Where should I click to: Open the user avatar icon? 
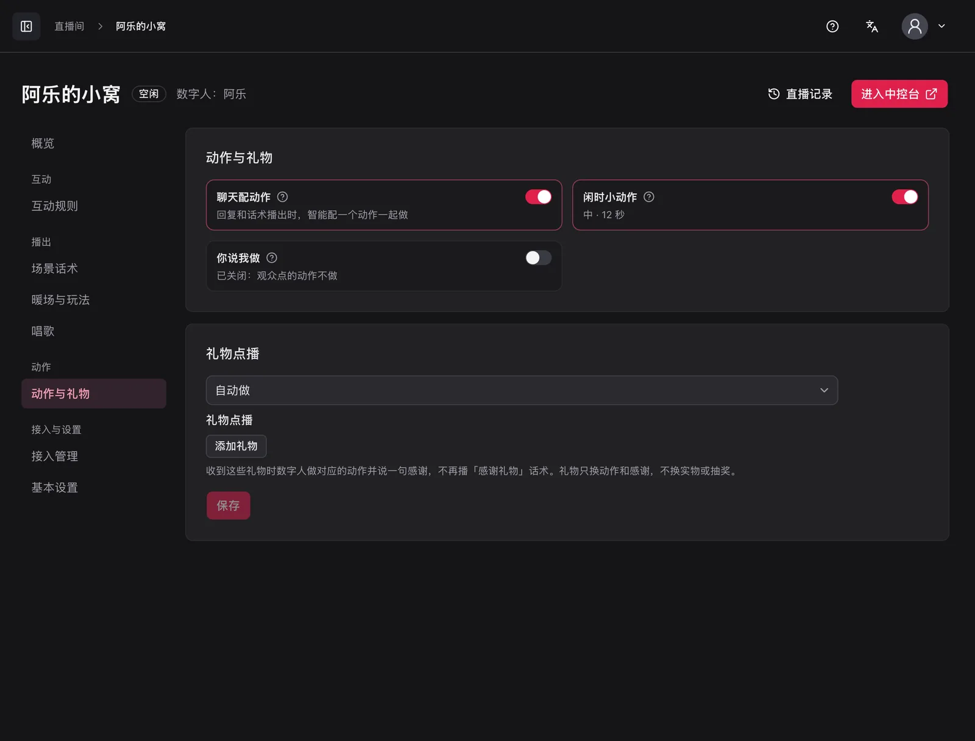(x=915, y=26)
